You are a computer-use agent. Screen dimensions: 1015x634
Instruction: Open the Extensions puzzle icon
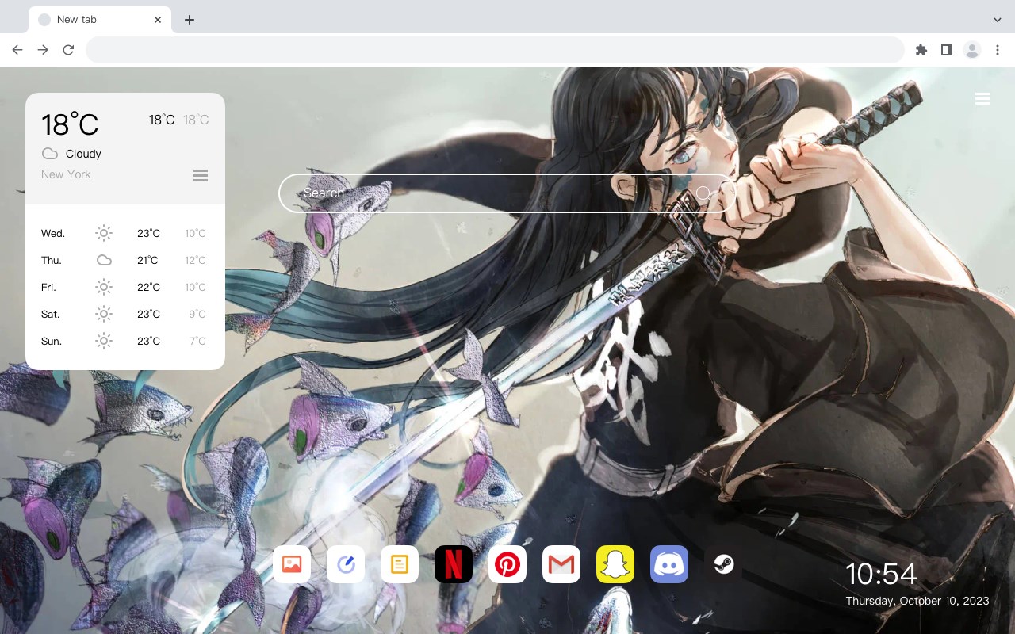921,50
